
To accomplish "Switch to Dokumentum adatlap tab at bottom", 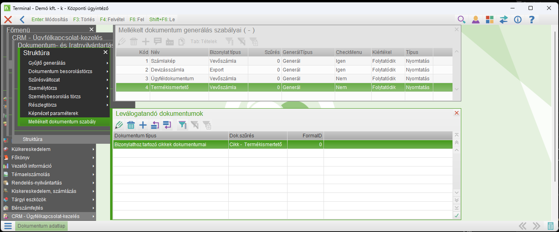I will tap(42, 226).
